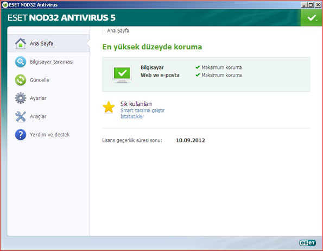Click the En yüksek düzeyde koruma heading
The height and width of the screenshot is (251, 323).
[x=152, y=47]
